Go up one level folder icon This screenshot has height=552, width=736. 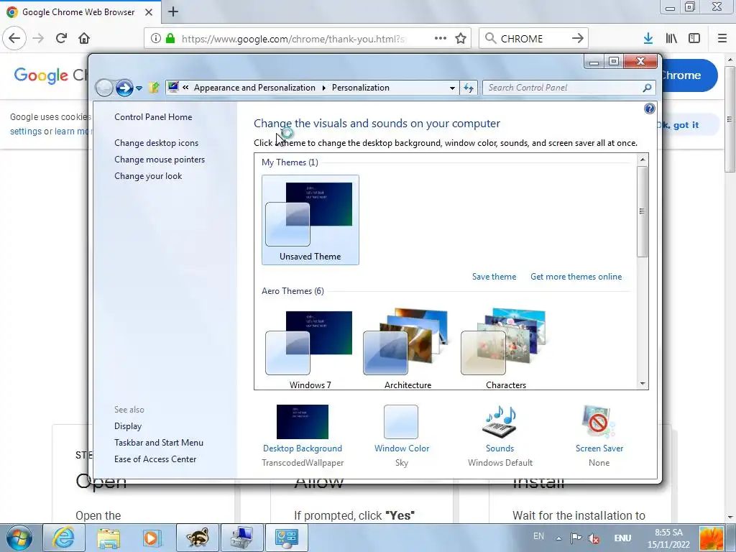click(x=154, y=87)
